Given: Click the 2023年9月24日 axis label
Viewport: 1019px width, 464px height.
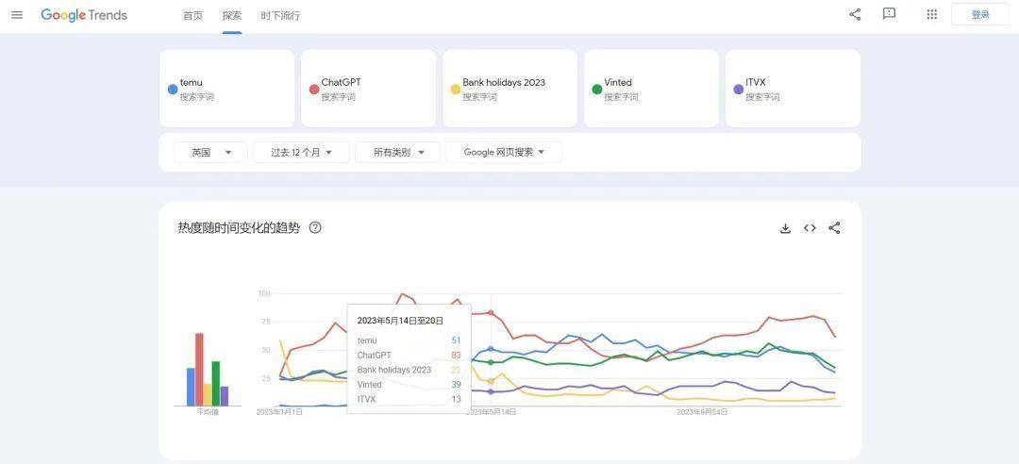Looking at the screenshot, I should tap(702, 412).
